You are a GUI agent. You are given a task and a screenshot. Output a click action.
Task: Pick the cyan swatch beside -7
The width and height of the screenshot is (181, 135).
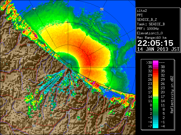156,126
